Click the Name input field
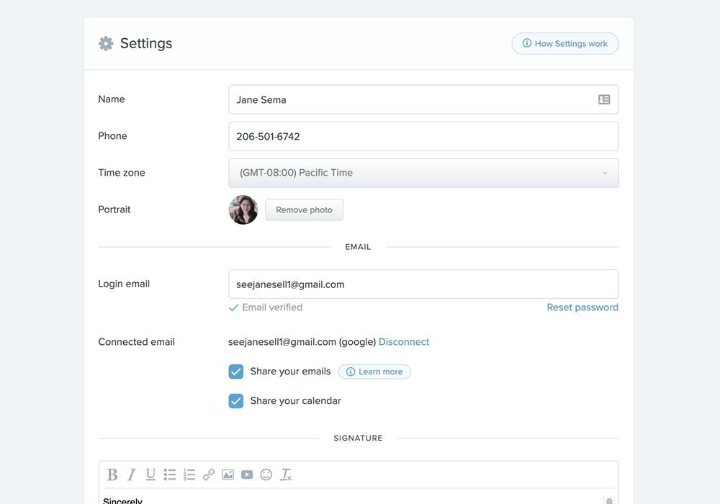The width and height of the screenshot is (720, 504). click(423, 99)
